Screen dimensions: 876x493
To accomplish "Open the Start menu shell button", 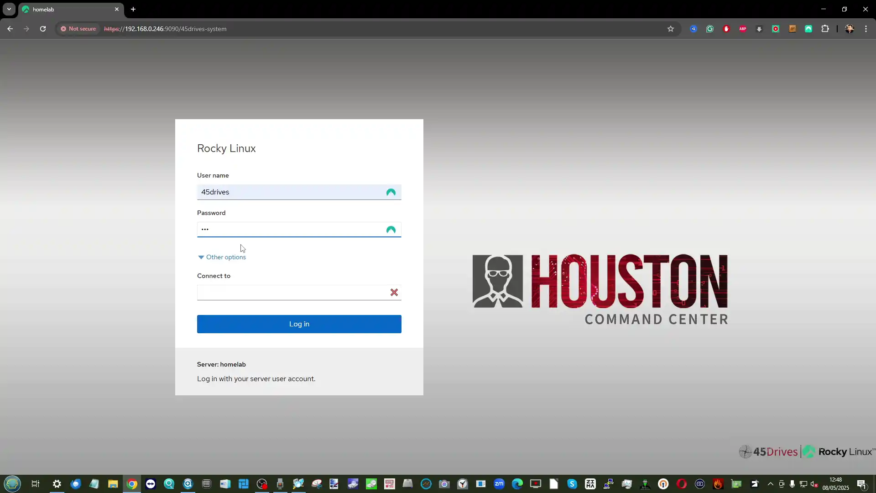I will click(12, 483).
